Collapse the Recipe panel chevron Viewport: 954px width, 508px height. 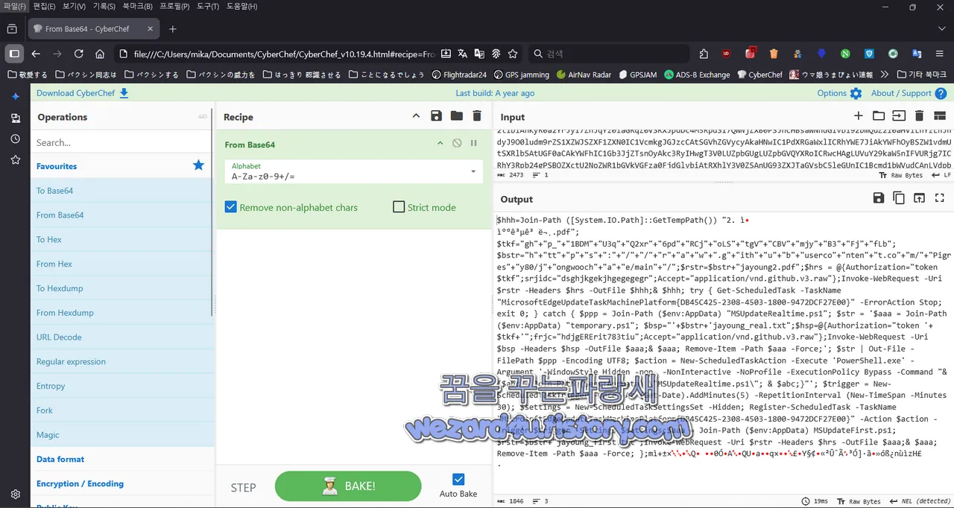[x=416, y=116]
